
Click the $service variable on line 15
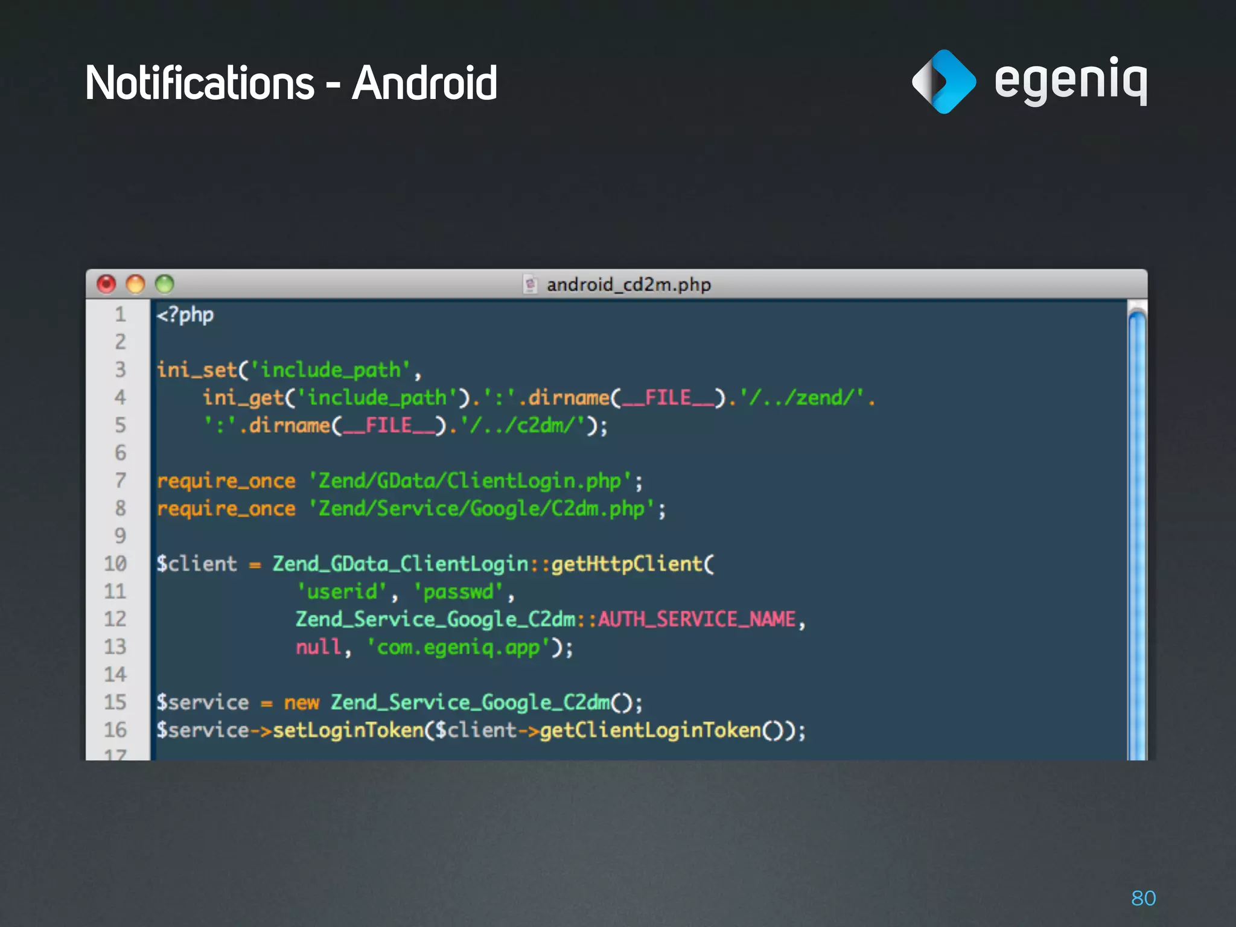(x=203, y=703)
